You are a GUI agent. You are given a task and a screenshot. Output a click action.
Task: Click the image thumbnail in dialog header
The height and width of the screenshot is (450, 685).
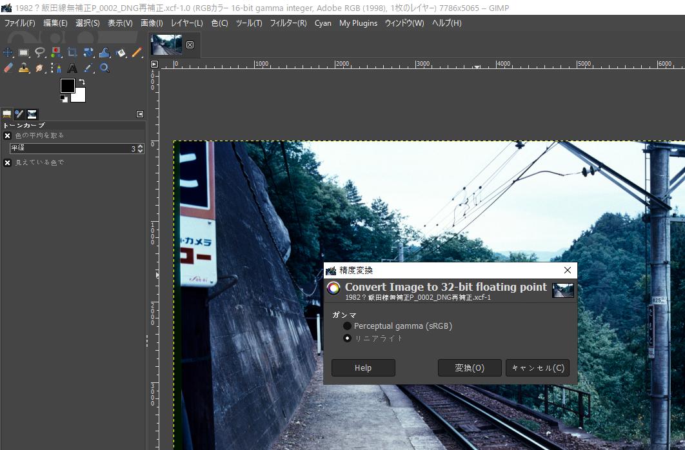coord(562,290)
